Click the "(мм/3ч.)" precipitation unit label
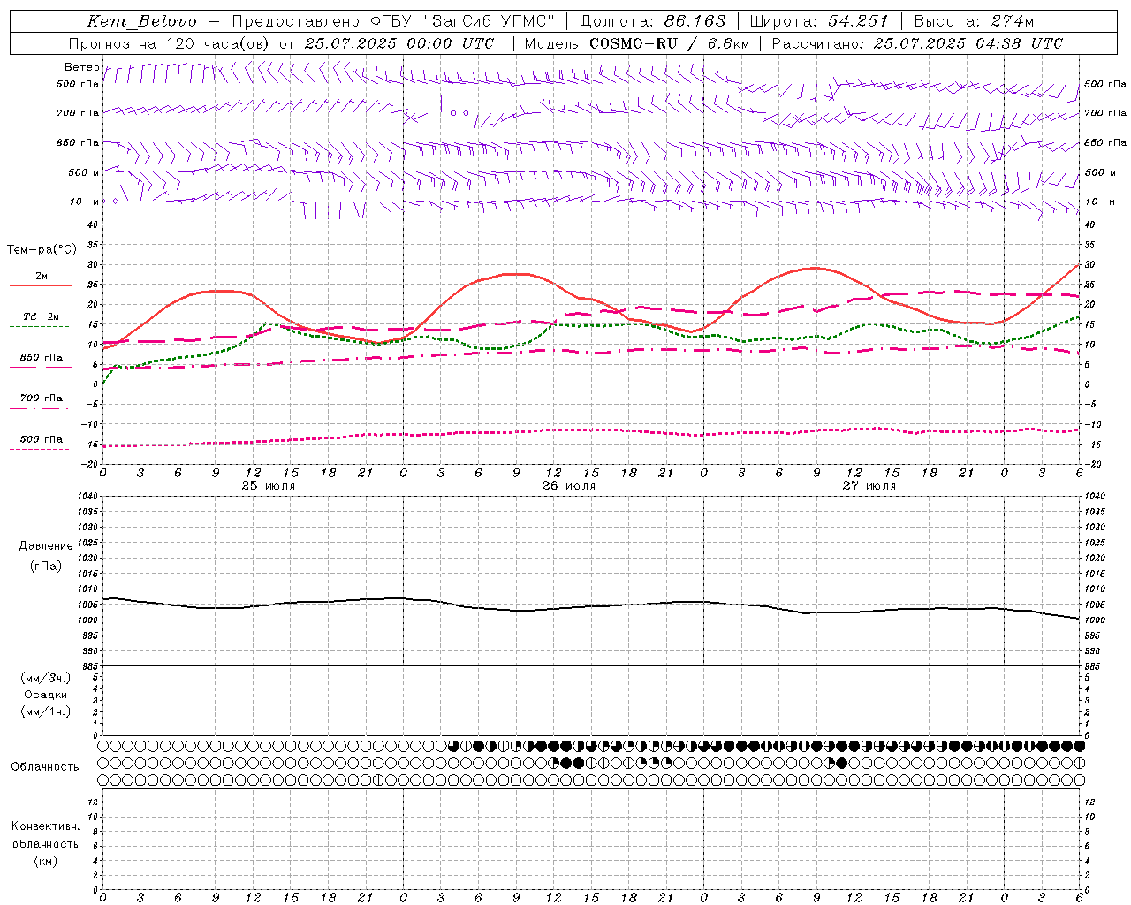1131x905 pixels. point(46,678)
